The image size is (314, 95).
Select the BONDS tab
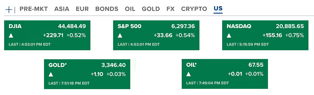click(x=107, y=9)
